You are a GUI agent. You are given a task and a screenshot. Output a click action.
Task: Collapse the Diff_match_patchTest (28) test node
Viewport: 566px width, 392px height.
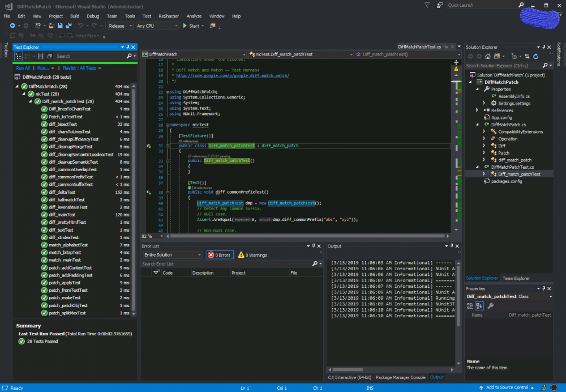tap(31, 101)
